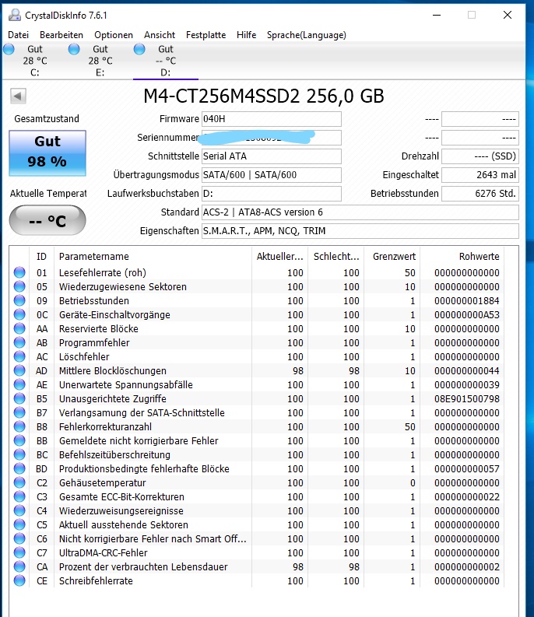534x617 pixels.
Task: Click the status orb of row BC Befehlszeitüberschreitung
Action: [x=19, y=454]
